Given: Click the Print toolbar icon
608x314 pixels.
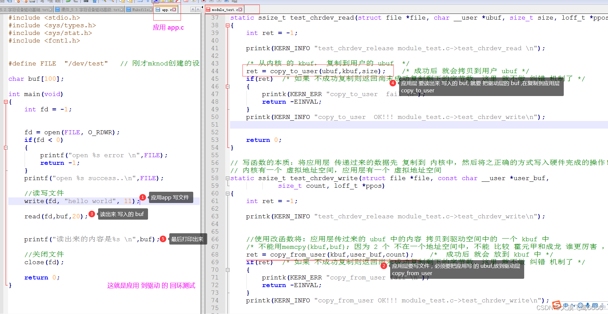Looking at the screenshot, I should [x=32, y=2].
